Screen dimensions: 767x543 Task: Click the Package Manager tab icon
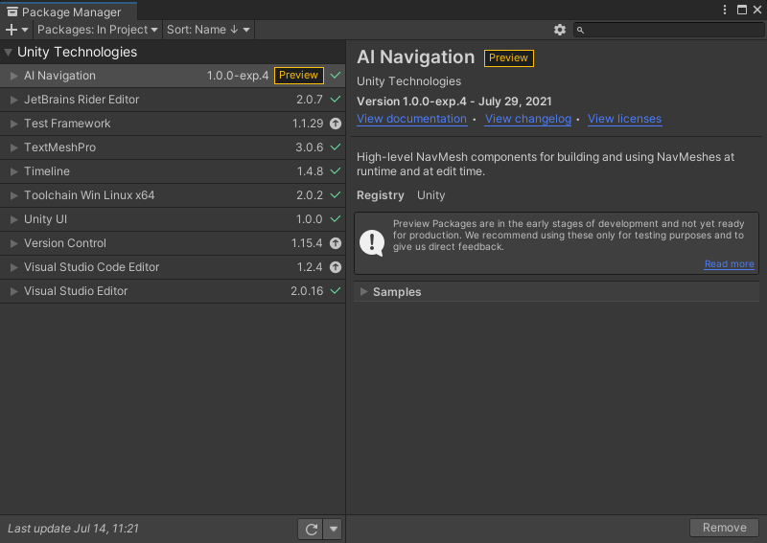pos(12,11)
